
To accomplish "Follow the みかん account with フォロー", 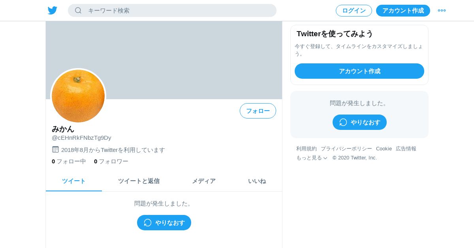I will click(x=258, y=111).
